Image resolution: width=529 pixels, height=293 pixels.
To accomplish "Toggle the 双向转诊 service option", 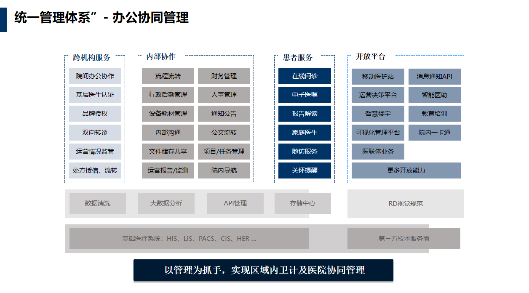I will click(x=95, y=133).
